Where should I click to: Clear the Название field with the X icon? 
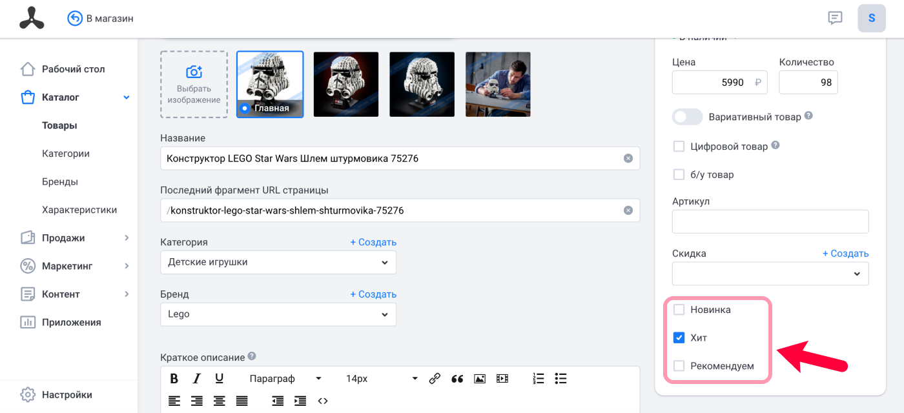tap(628, 158)
